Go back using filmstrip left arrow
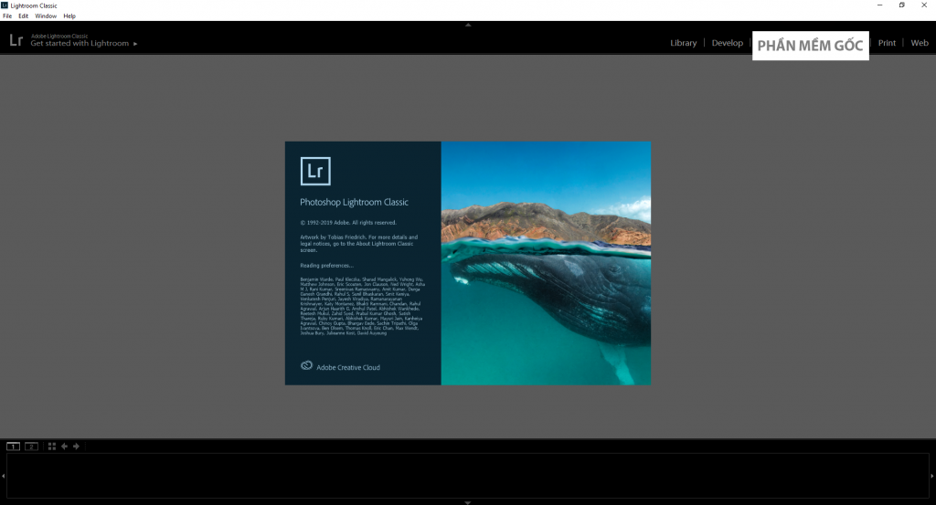Viewport: 936px width, 505px height. (65, 446)
